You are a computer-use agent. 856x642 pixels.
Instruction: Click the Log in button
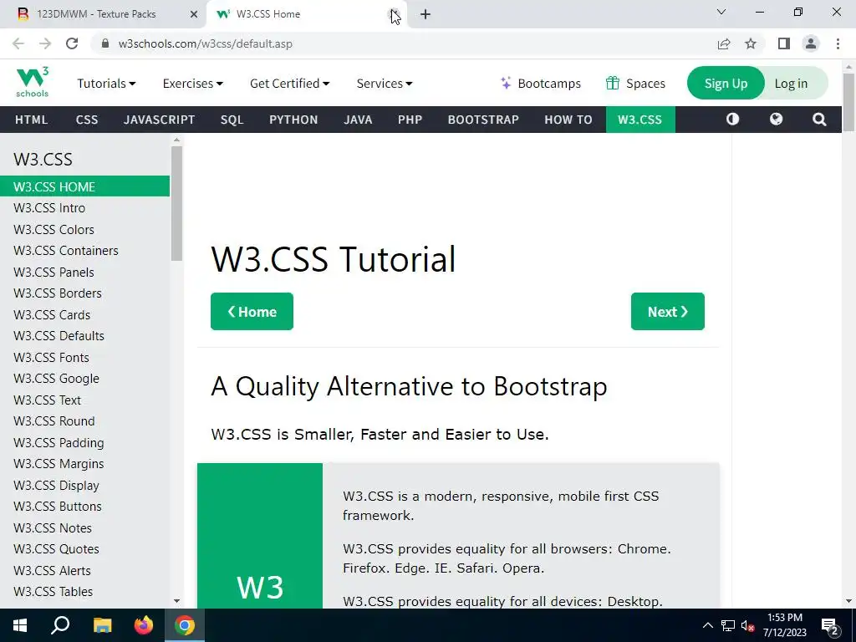tap(791, 84)
